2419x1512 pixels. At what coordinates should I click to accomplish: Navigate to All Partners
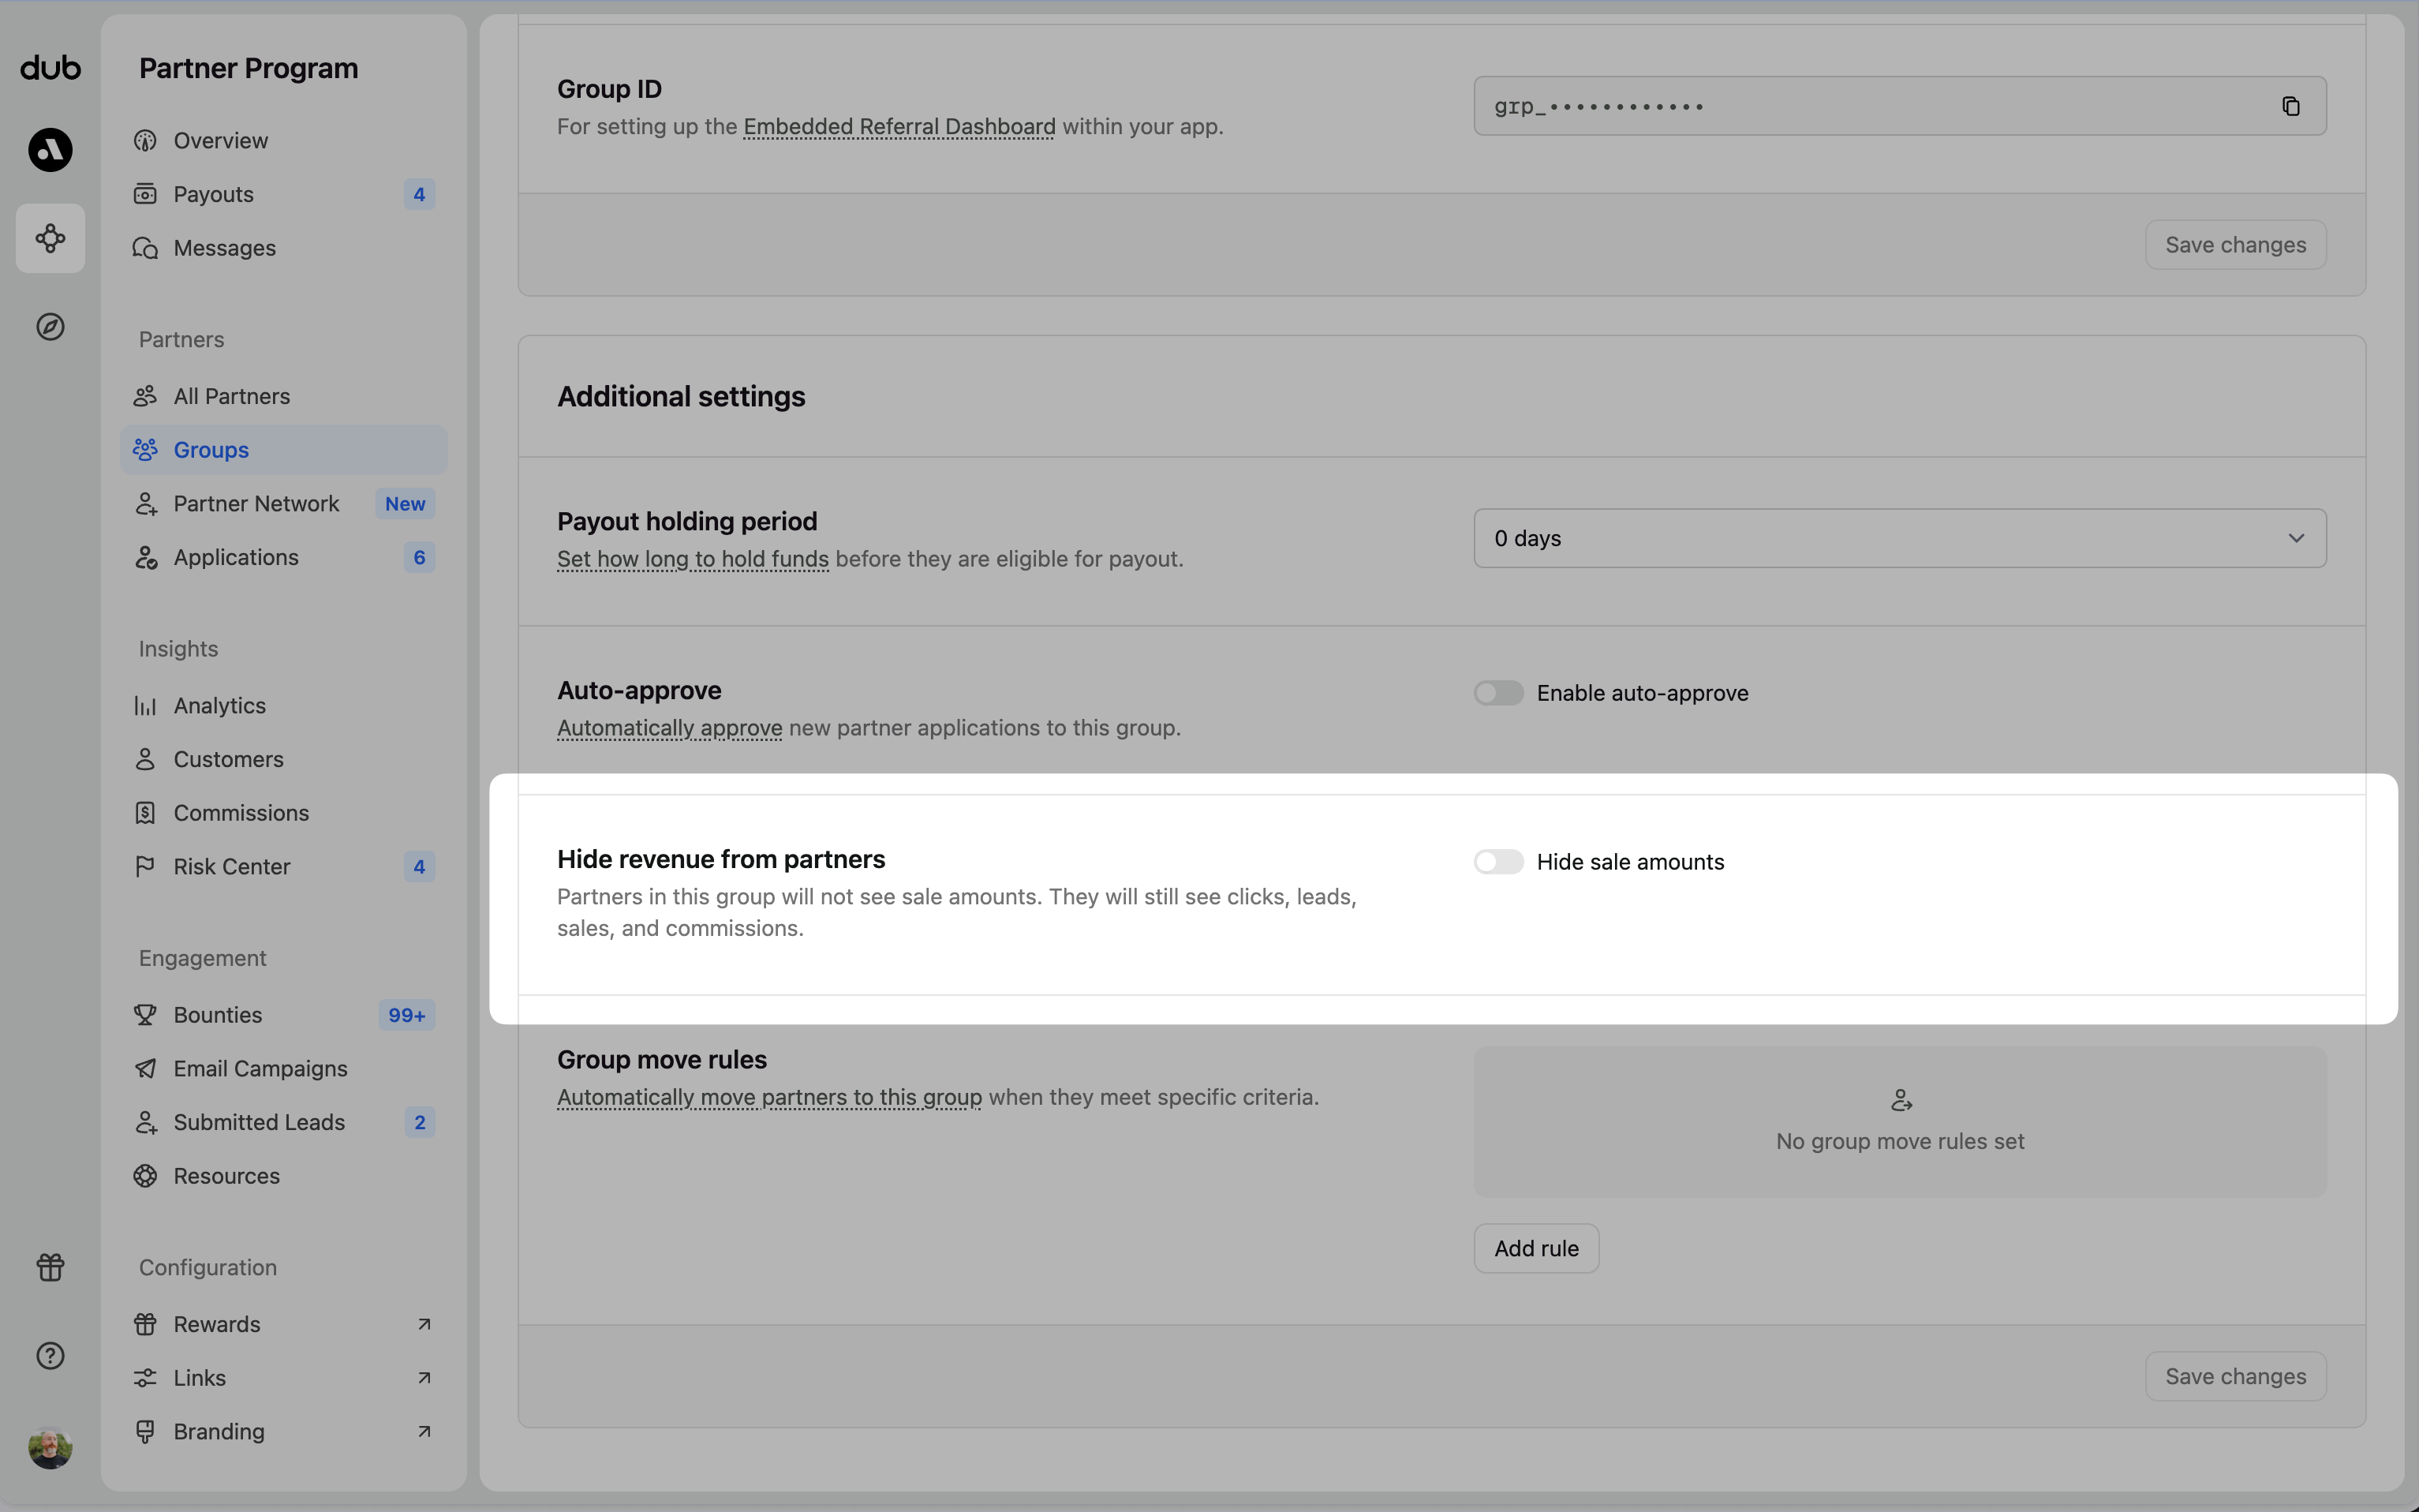click(x=284, y=396)
